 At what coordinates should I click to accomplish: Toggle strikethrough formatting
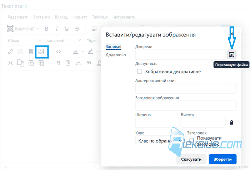[x=77, y=29]
